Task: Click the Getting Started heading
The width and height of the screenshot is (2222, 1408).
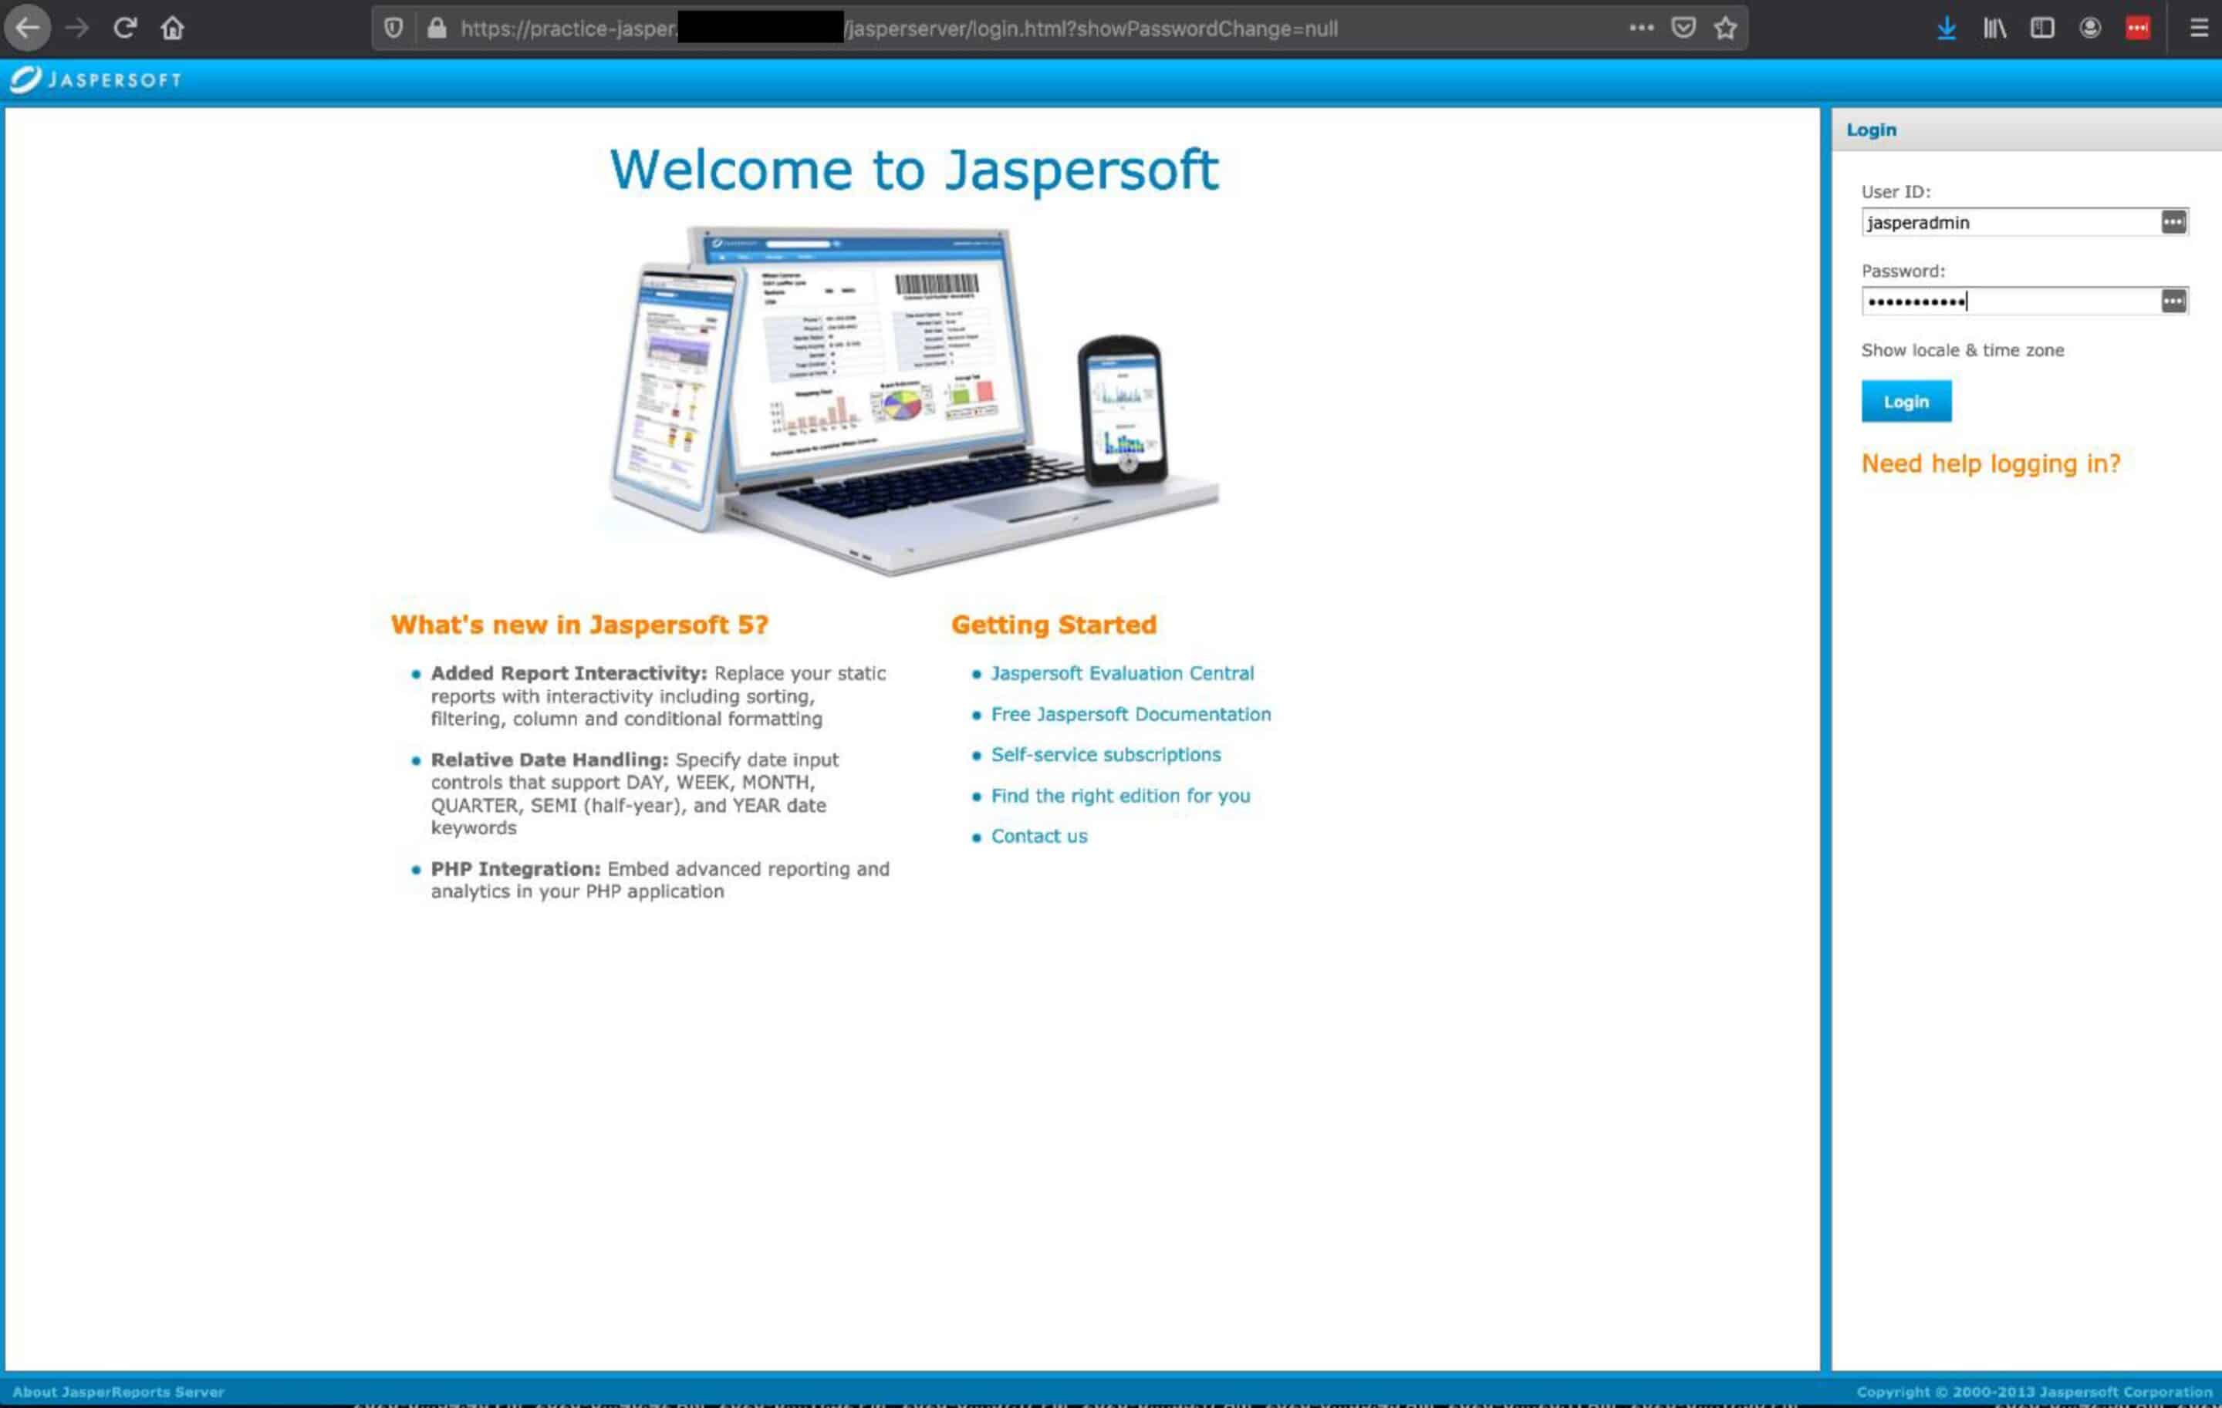Action: (x=1054, y=625)
